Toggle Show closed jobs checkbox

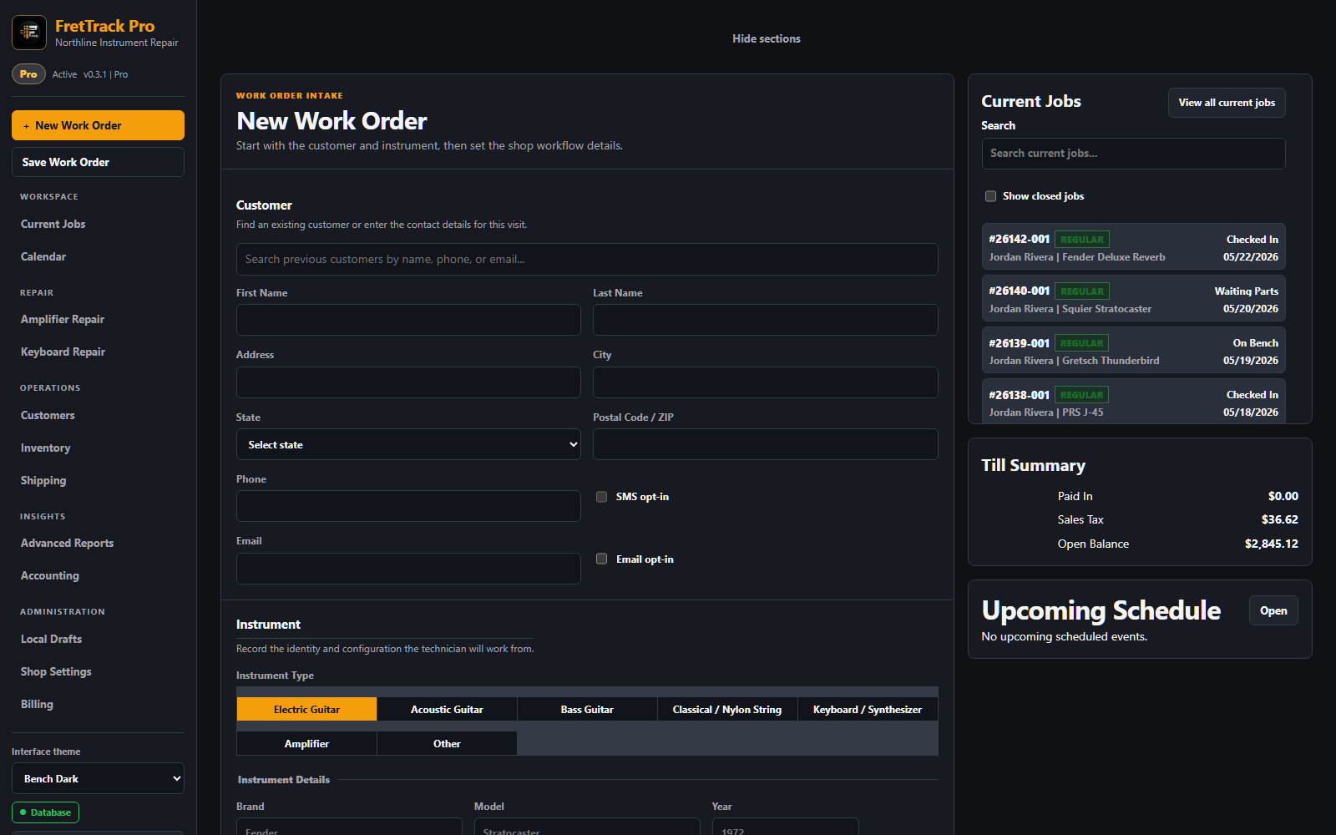990,196
